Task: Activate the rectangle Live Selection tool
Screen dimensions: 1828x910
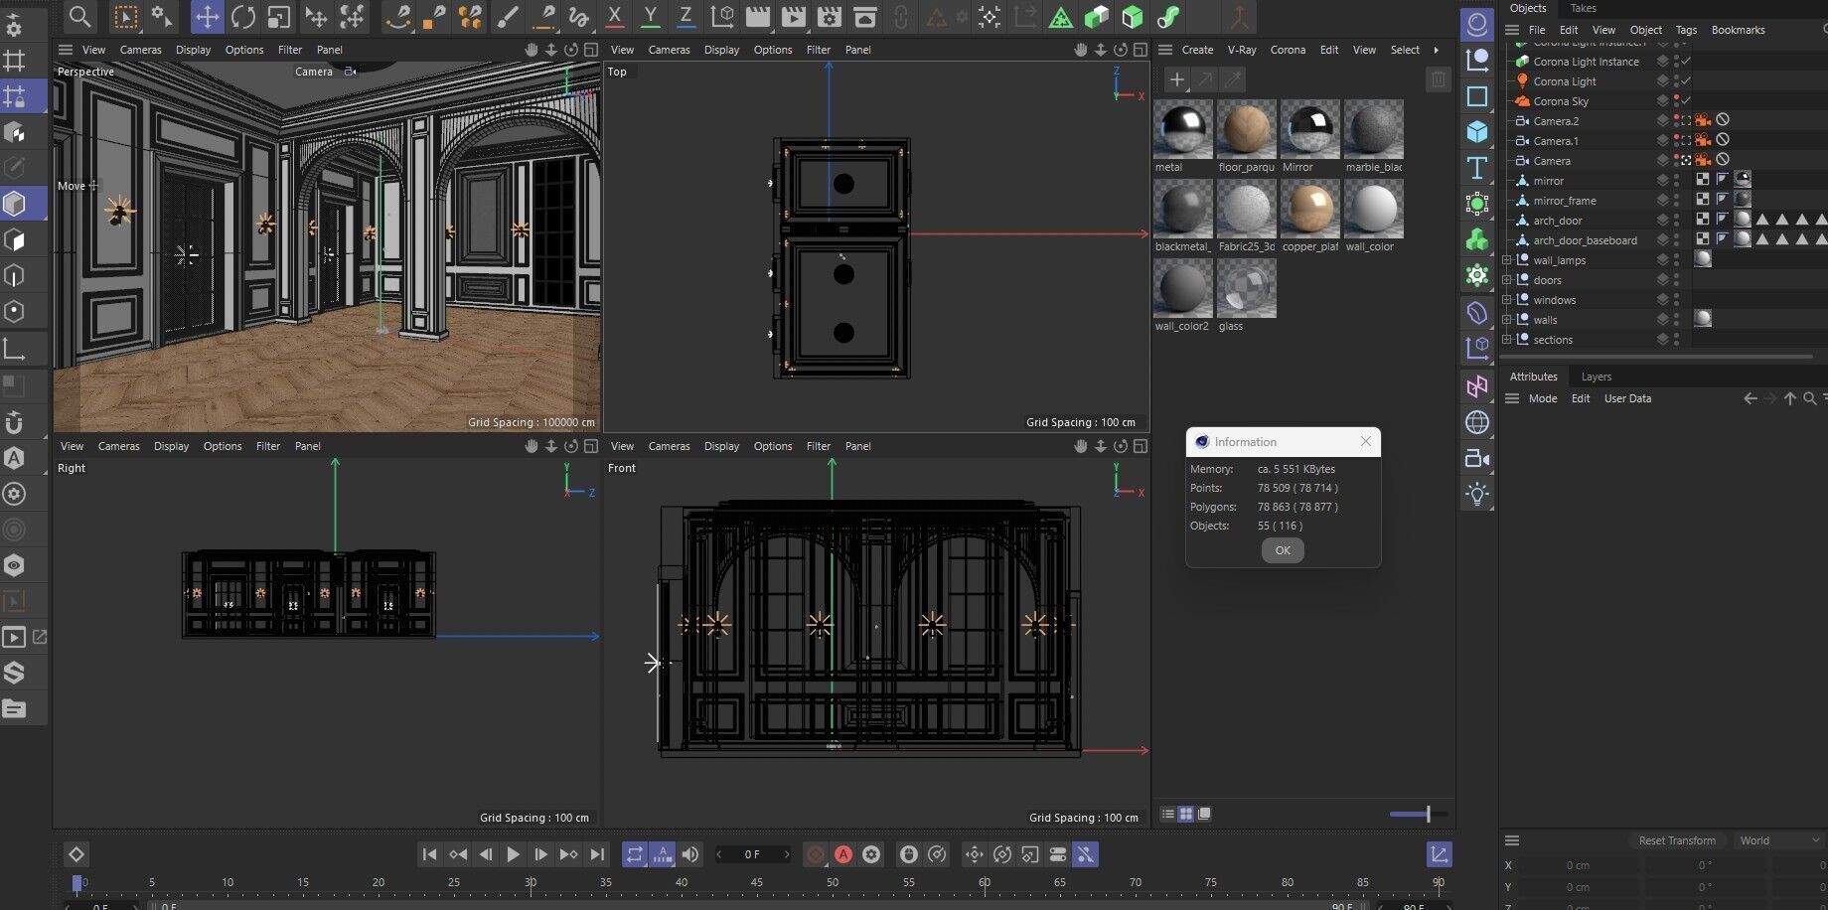Action: click(x=125, y=16)
